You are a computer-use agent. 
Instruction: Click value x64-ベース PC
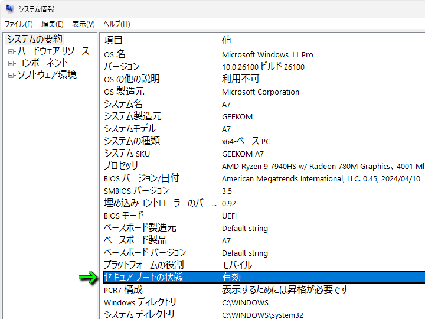tap(246, 141)
